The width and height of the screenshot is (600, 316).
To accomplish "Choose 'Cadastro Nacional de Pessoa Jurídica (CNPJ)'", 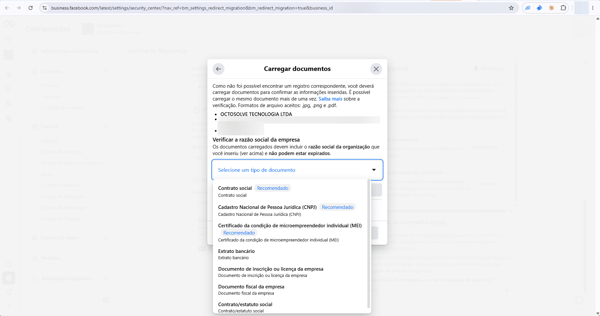I will coord(290,210).
